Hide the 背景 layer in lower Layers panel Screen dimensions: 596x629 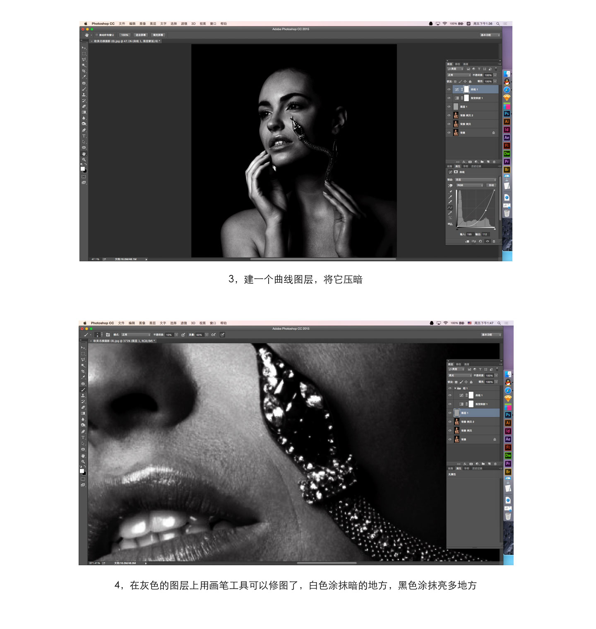coord(450,439)
